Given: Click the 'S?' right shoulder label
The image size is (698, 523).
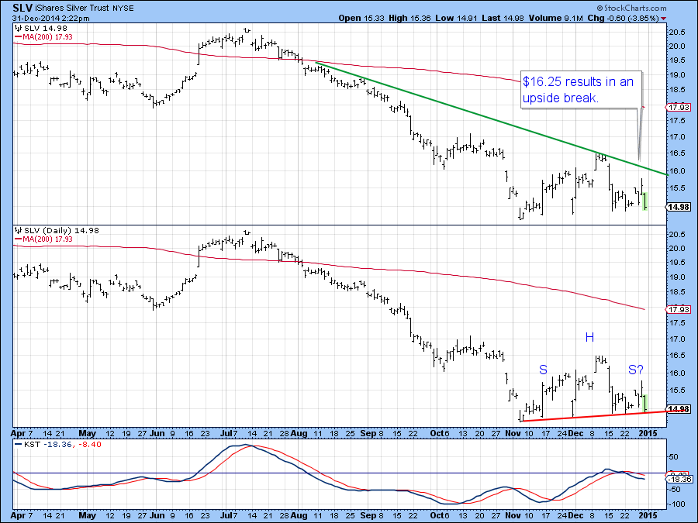Looking at the screenshot, I should (x=636, y=369).
